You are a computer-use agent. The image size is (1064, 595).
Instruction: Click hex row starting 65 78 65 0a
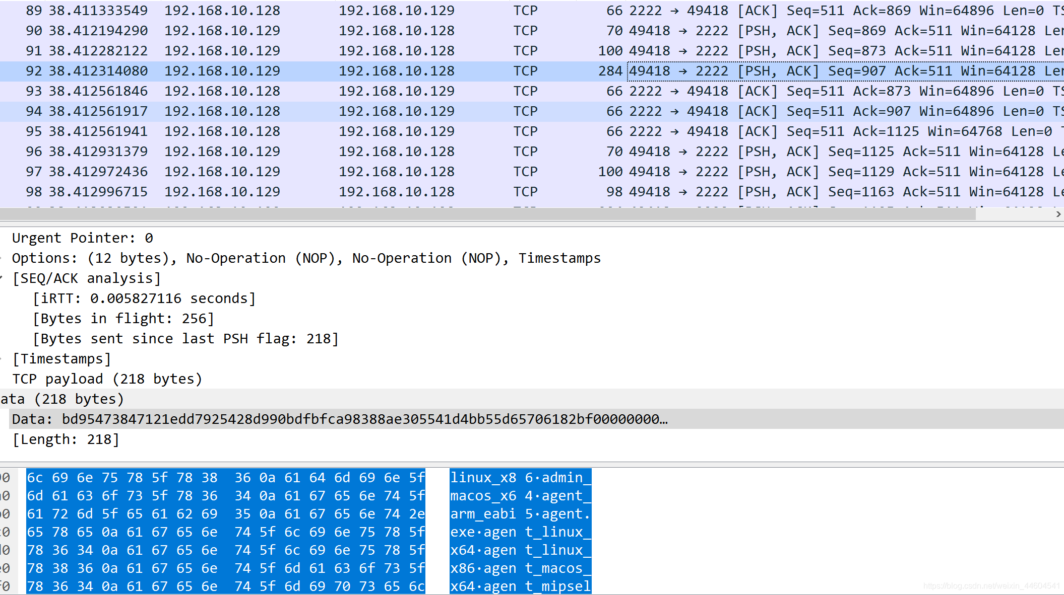pyautogui.click(x=226, y=532)
